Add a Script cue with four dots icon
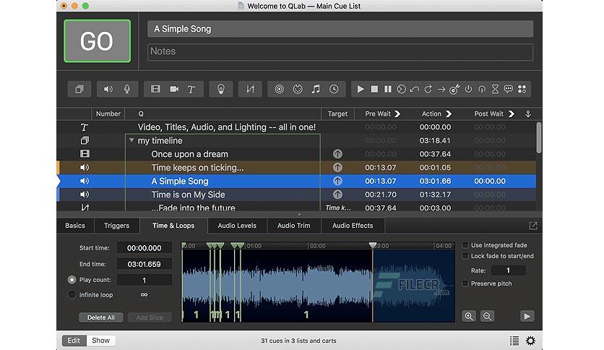Screen dimensions: 604x350 click(x=522, y=90)
